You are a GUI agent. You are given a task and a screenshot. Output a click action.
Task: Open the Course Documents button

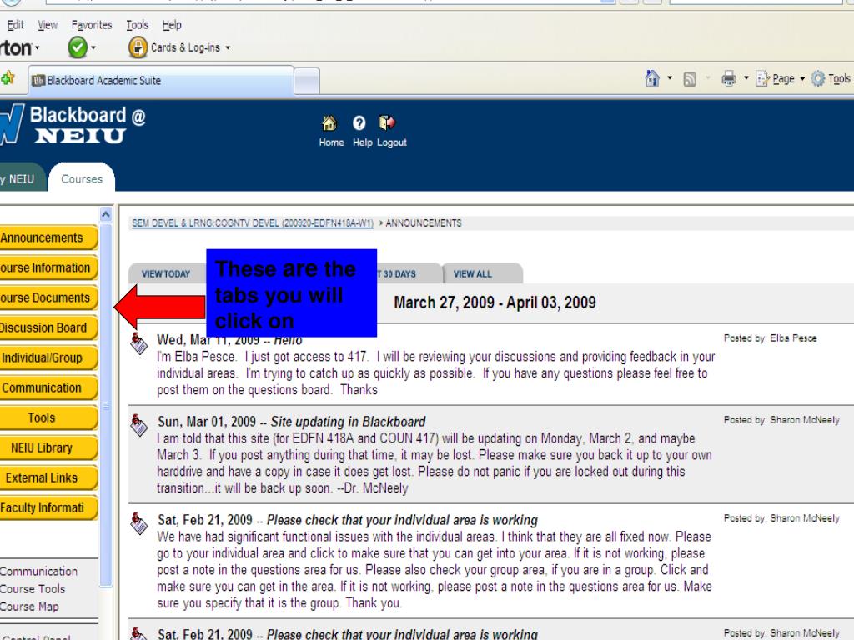point(48,297)
